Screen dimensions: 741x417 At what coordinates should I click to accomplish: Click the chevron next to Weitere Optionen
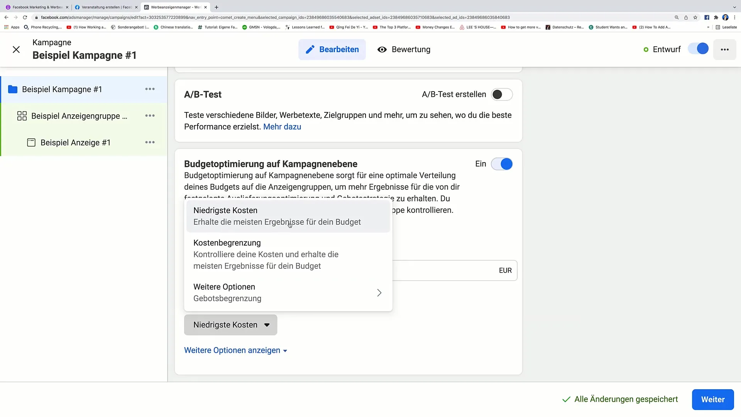click(379, 293)
